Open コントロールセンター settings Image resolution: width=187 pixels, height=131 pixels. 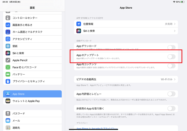click(32, 18)
